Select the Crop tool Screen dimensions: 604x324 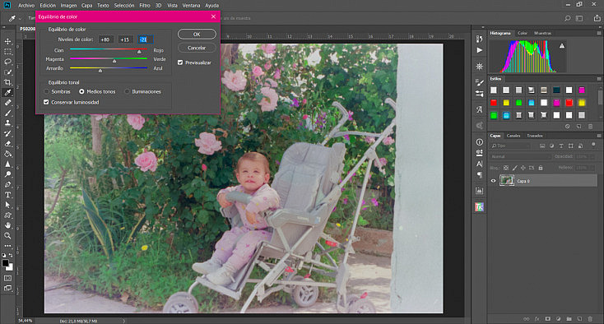[x=7, y=82]
